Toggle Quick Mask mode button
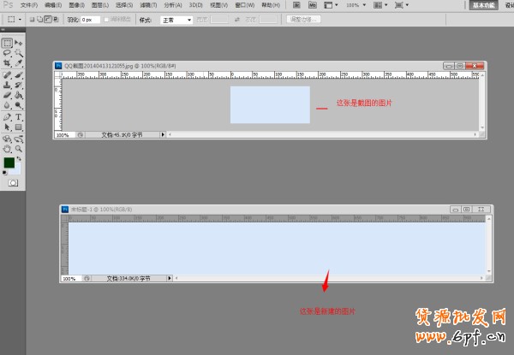This screenshot has width=514, height=355. [x=13, y=182]
